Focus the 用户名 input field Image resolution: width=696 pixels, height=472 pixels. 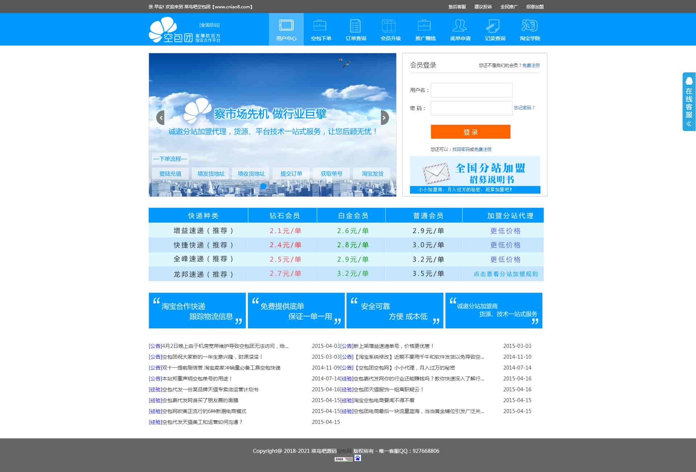coord(471,90)
